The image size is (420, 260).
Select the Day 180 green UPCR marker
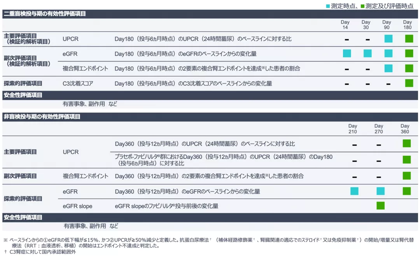point(409,39)
